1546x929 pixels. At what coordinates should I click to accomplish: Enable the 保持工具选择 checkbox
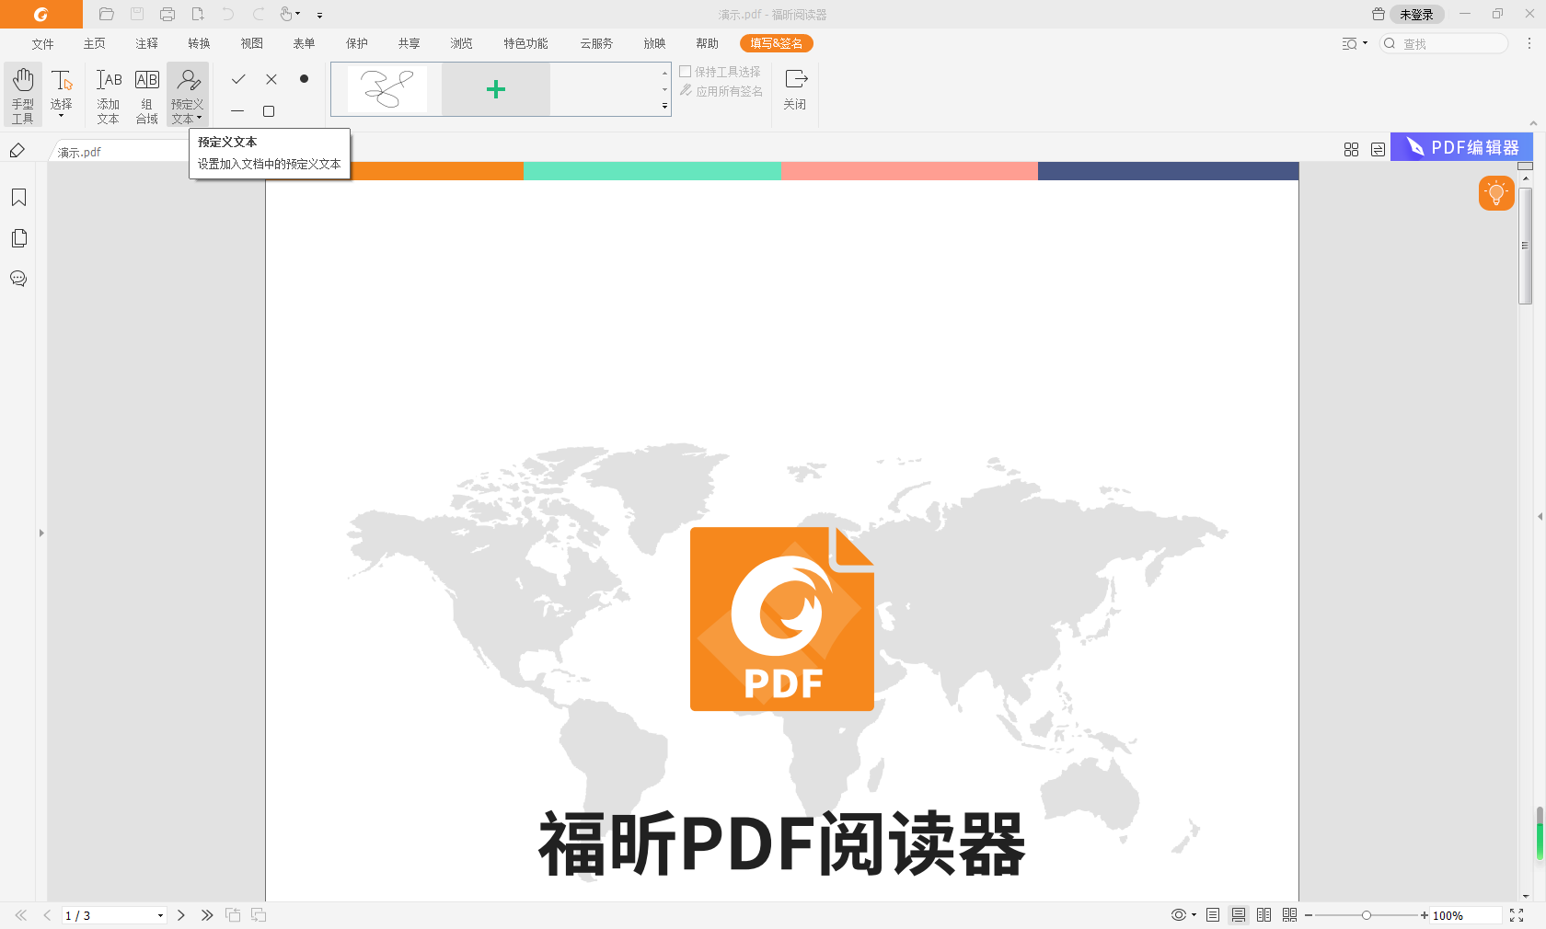click(x=686, y=72)
